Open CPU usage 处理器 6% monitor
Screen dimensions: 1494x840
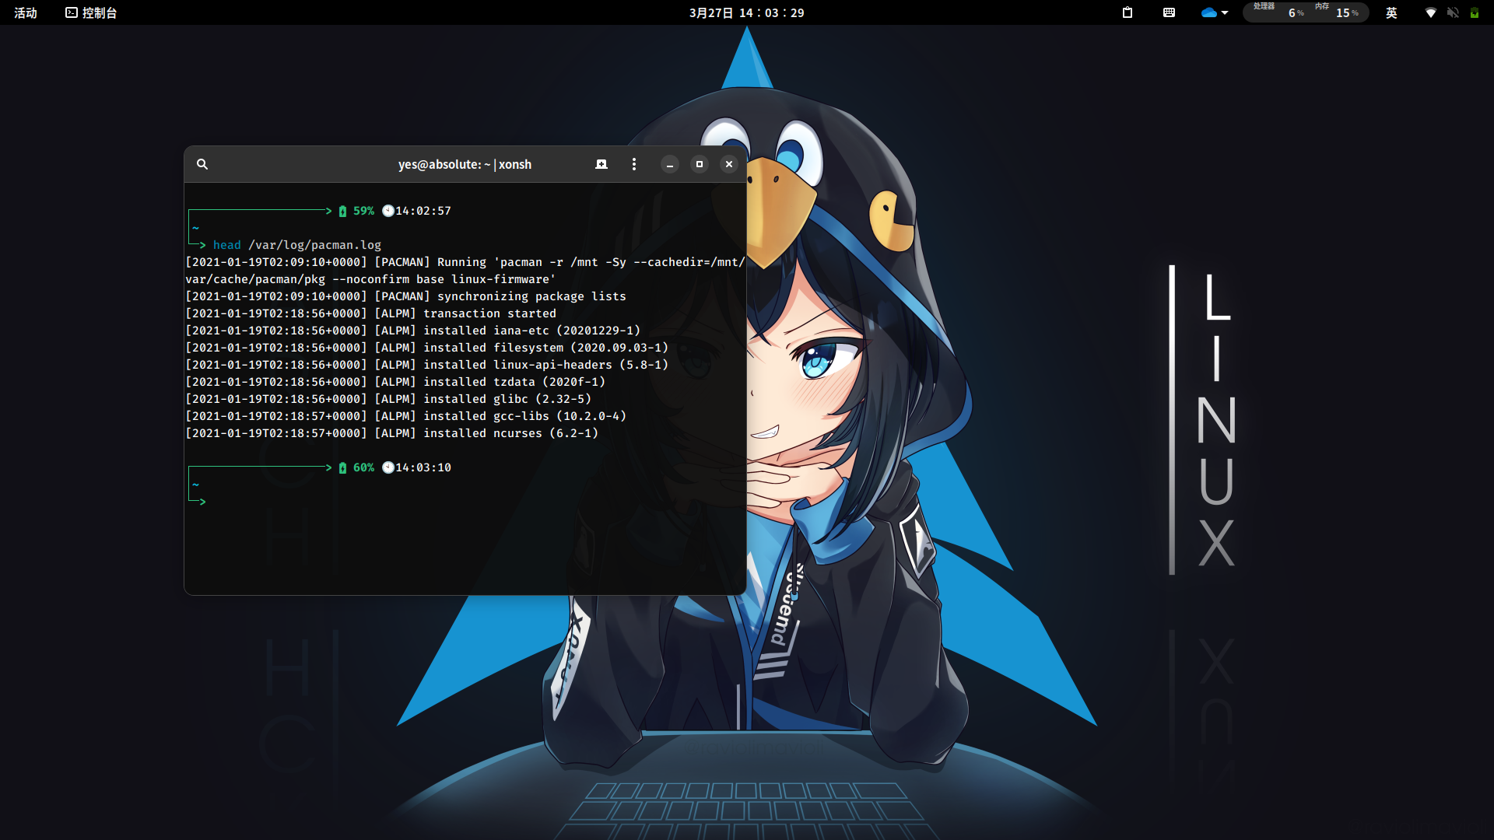click(1278, 12)
